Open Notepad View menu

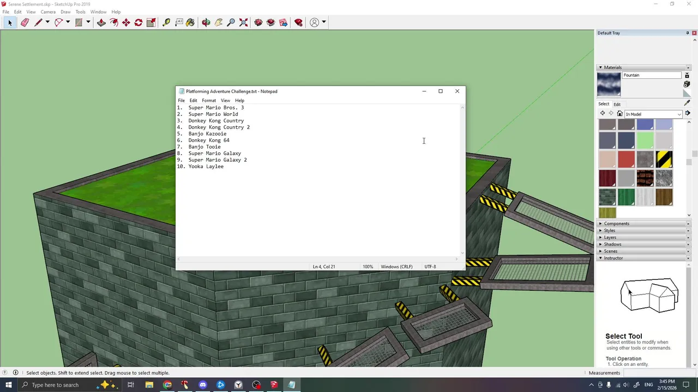225,101
